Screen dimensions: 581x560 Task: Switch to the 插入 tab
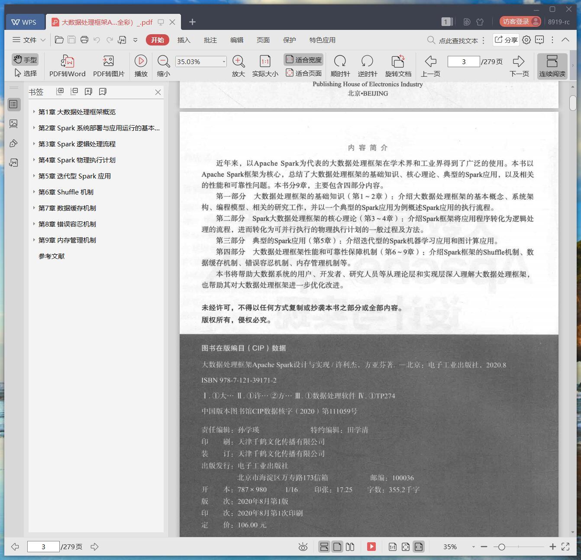pos(184,40)
